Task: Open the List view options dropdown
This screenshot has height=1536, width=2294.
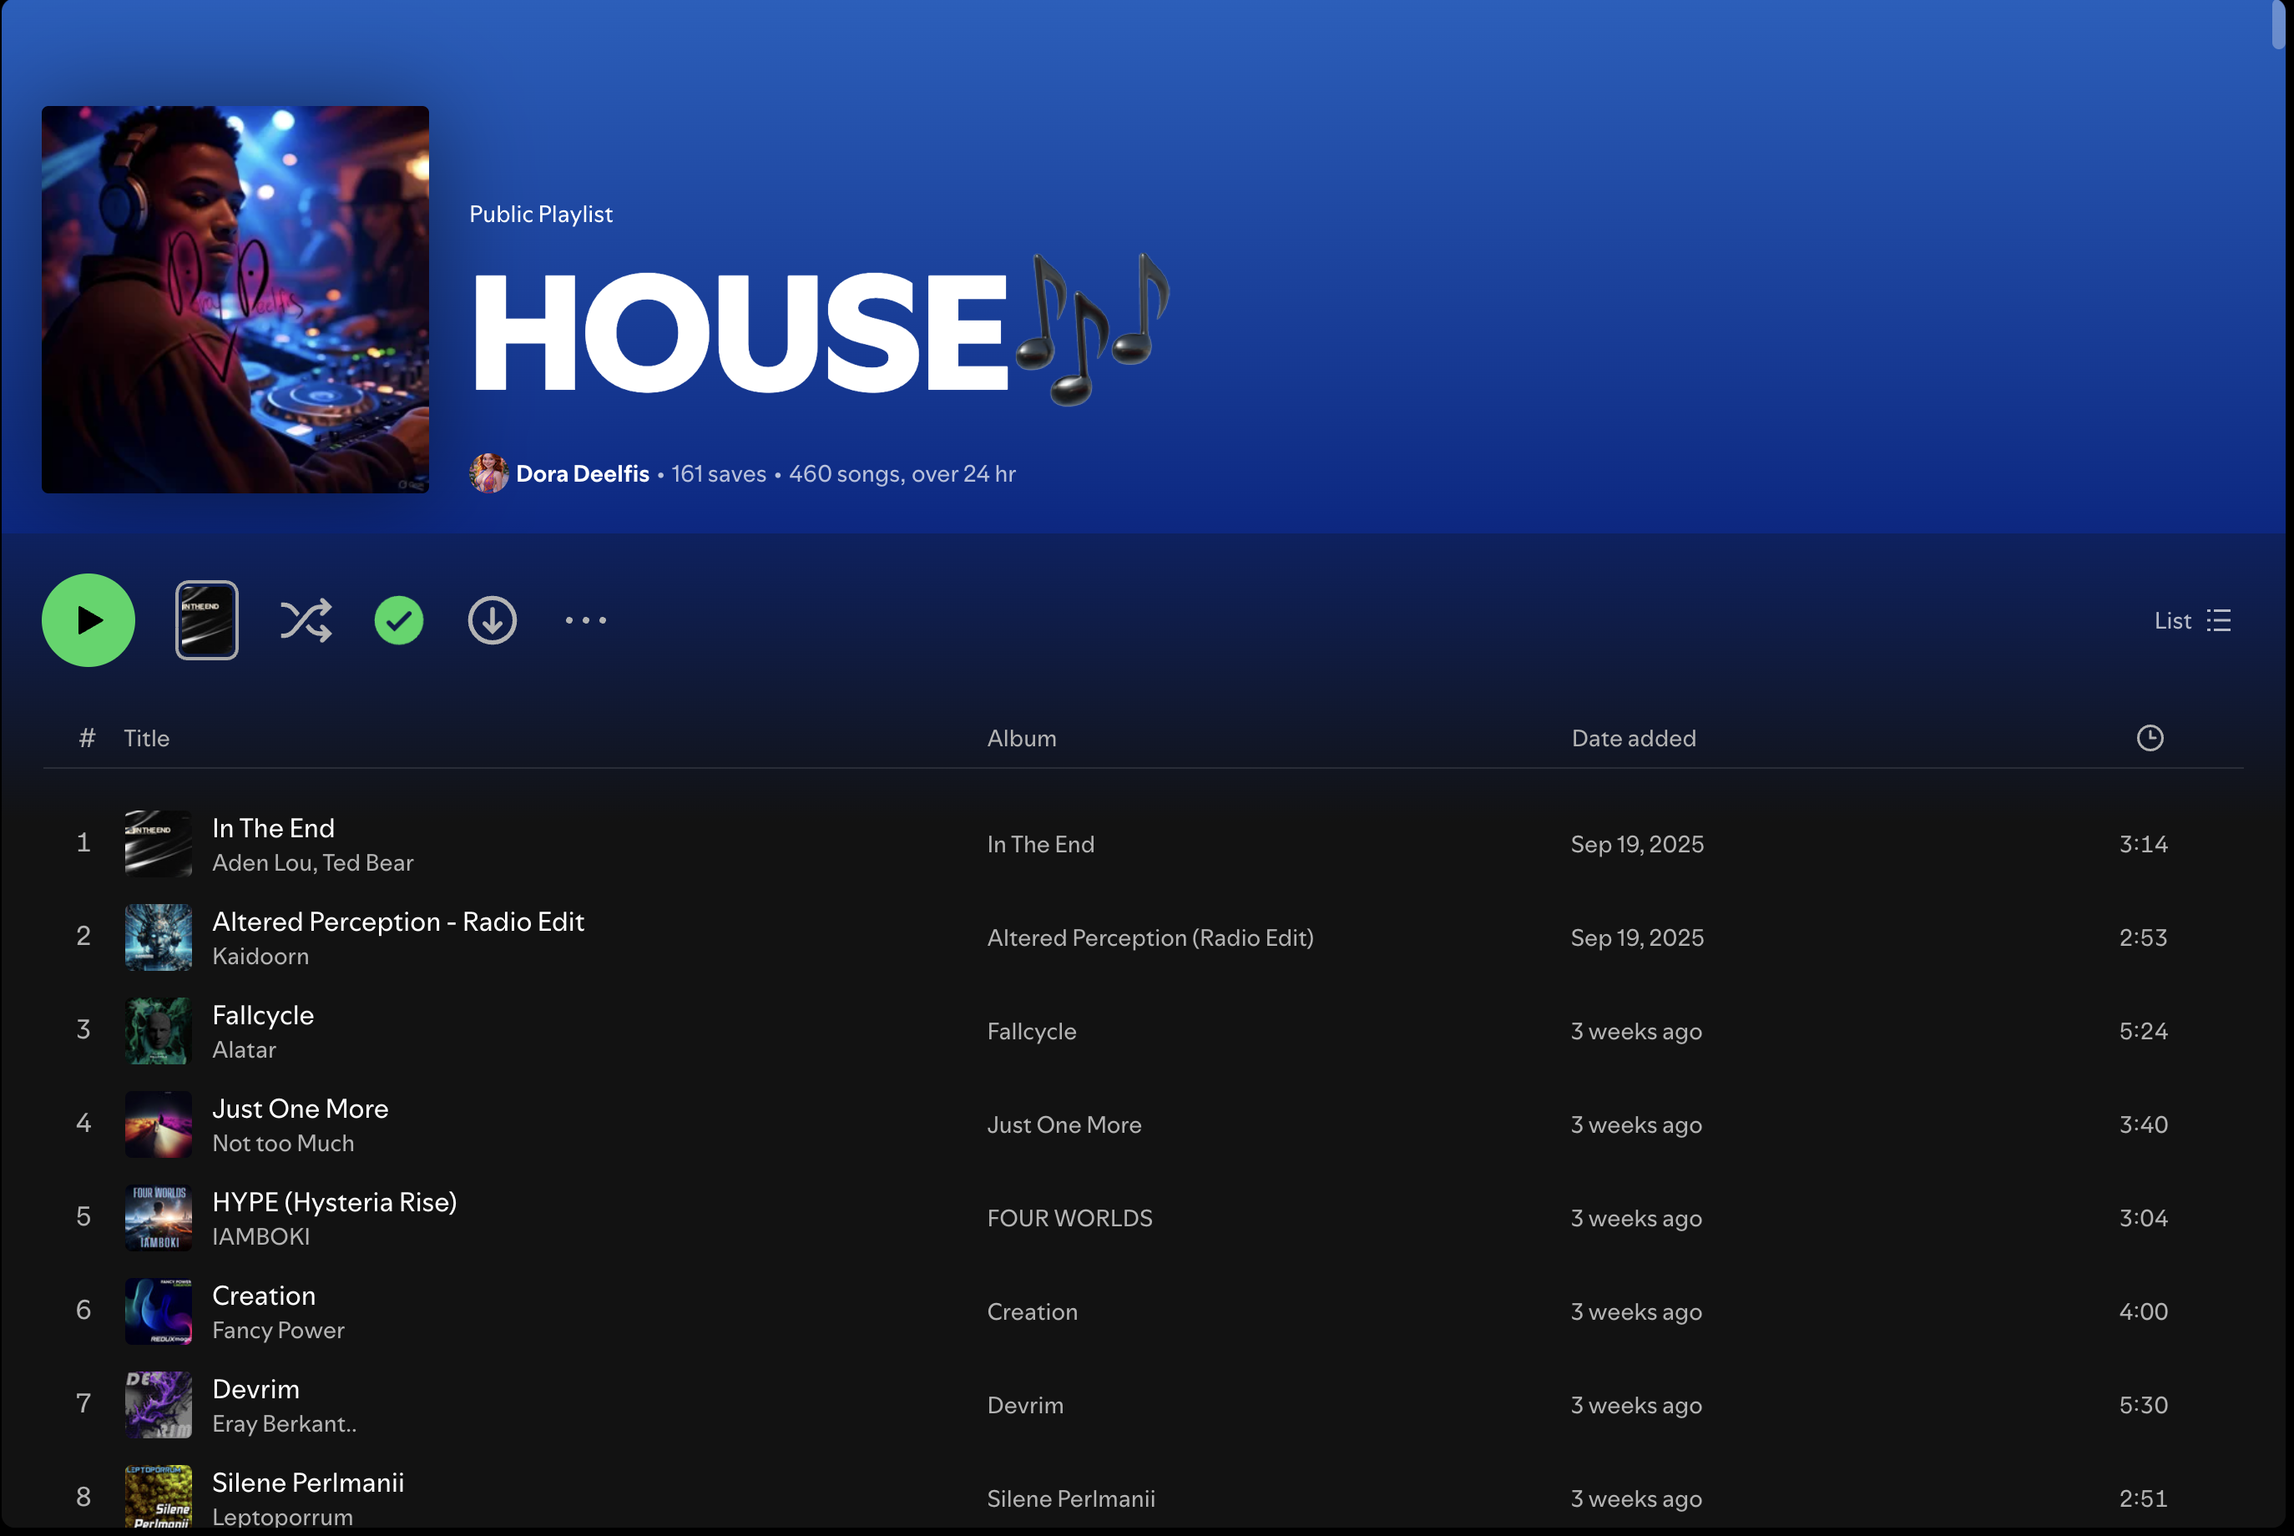Action: (x=2192, y=620)
